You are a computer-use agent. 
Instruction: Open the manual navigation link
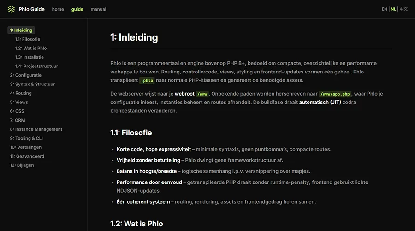(98, 9)
